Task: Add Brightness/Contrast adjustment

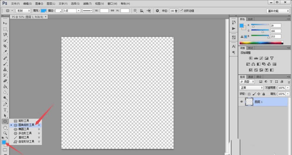Action: point(251,58)
